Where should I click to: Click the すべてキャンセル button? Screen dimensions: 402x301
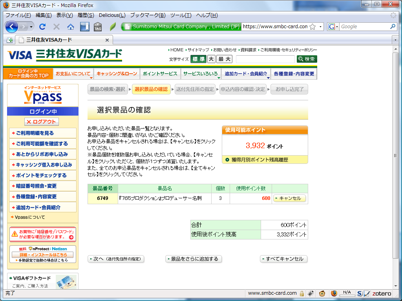[283, 259]
